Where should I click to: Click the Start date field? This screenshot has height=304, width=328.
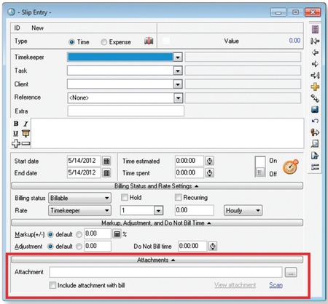pyautogui.click(x=84, y=161)
